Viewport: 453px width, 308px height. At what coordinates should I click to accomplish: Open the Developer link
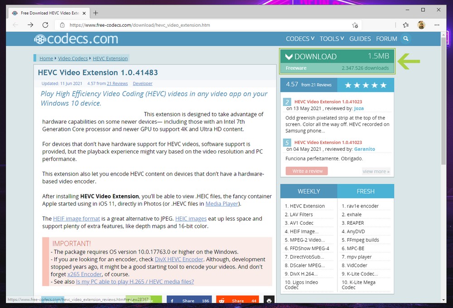click(142, 83)
